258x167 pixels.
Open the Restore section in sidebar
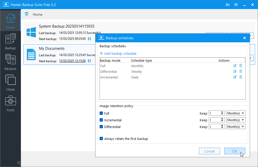(x=10, y=62)
